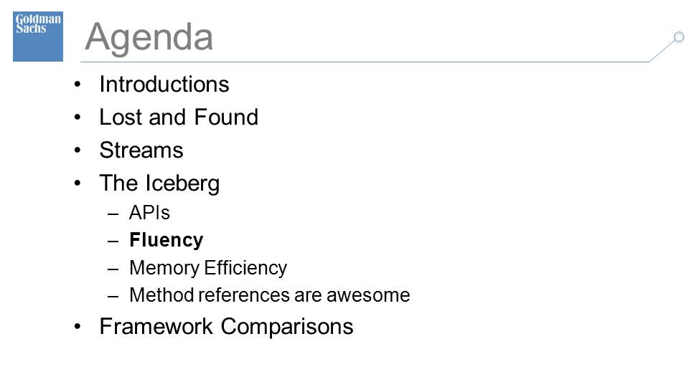
Task: Select the APIs sub-item
Action: pyautogui.click(x=149, y=213)
